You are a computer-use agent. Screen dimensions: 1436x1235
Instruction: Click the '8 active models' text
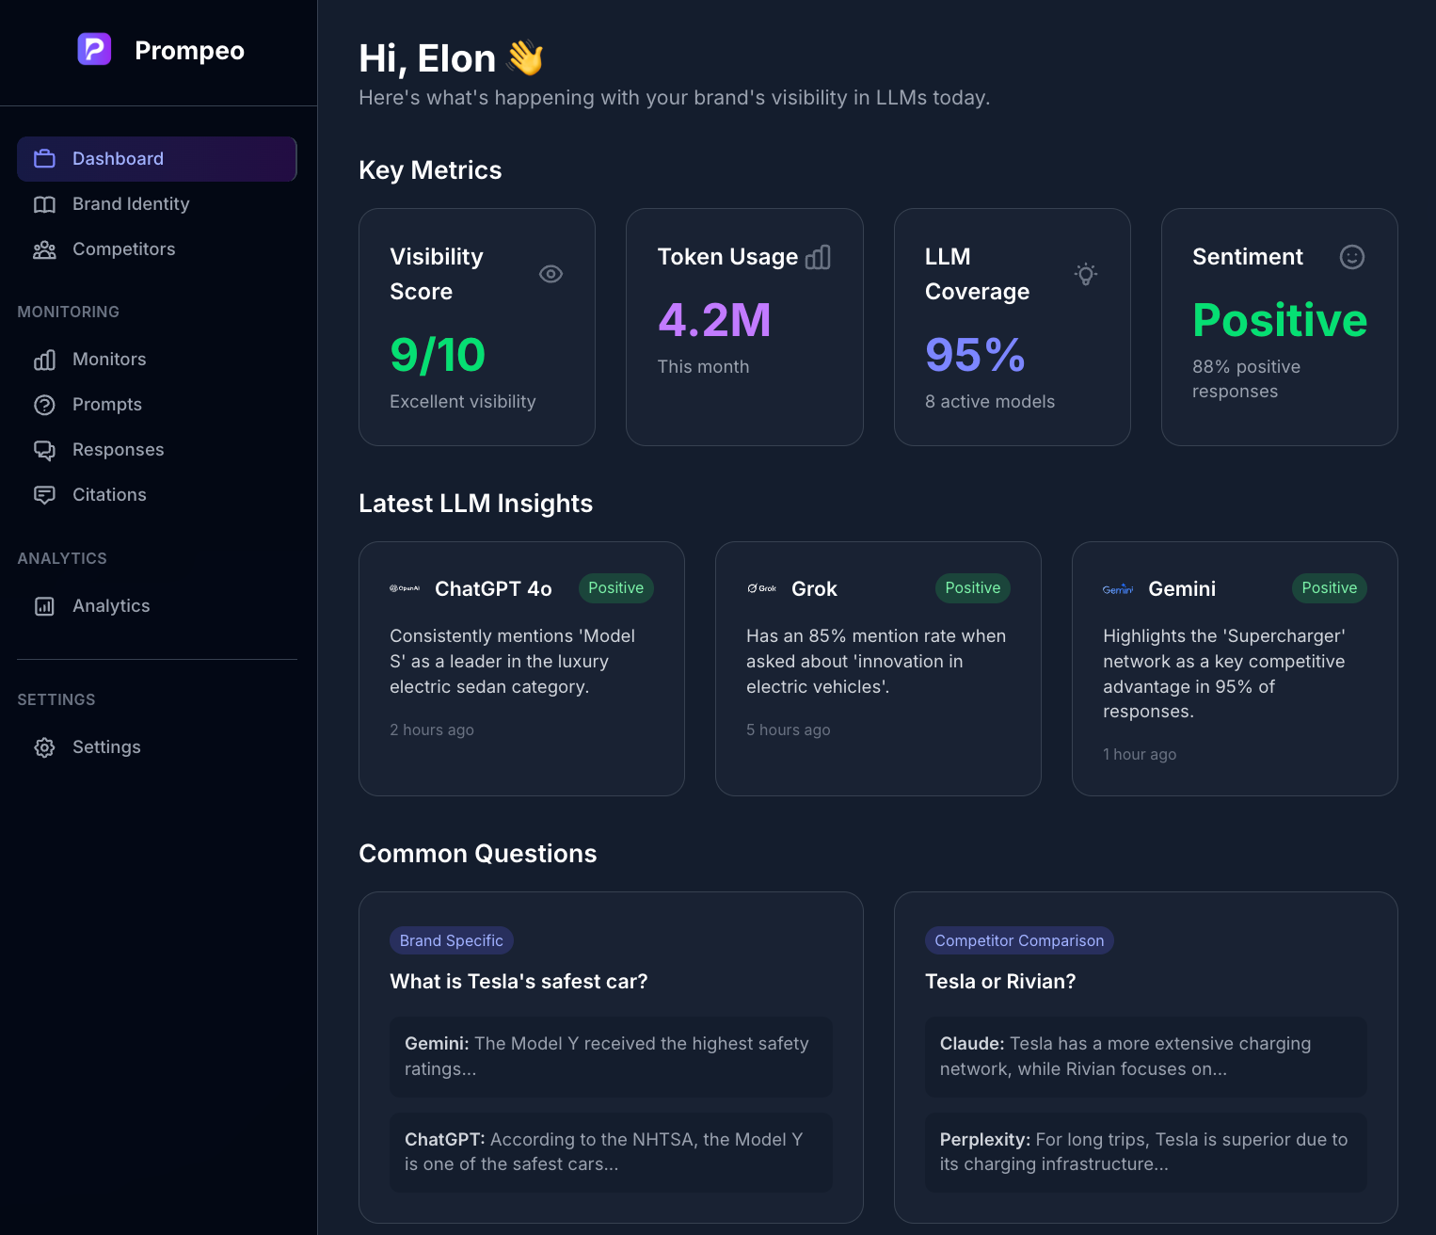click(990, 402)
